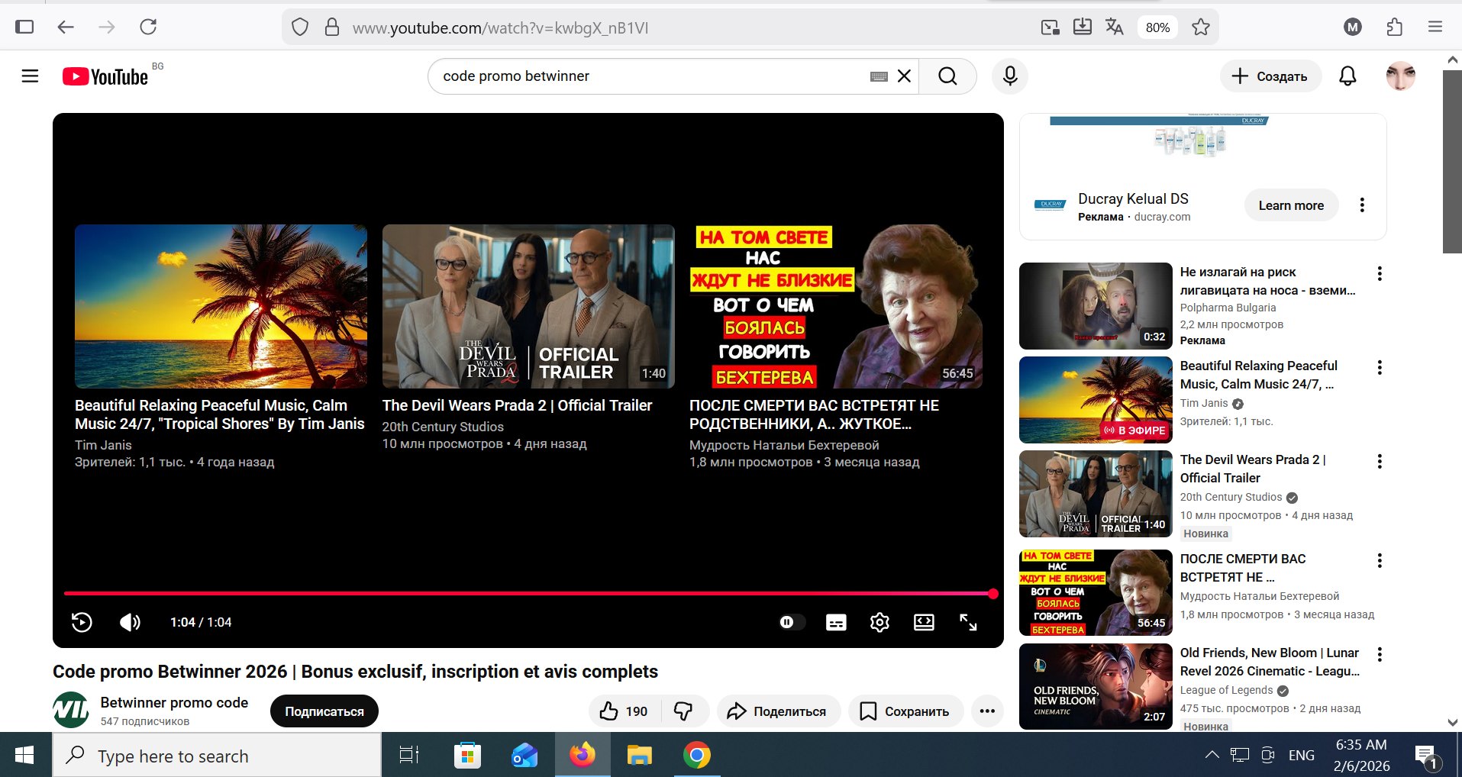1462x777 pixels.
Task: Open the Windows Start menu
Action: point(24,755)
